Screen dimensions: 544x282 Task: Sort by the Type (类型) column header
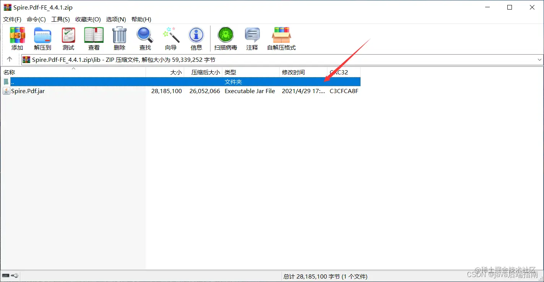pyautogui.click(x=251, y=72)
